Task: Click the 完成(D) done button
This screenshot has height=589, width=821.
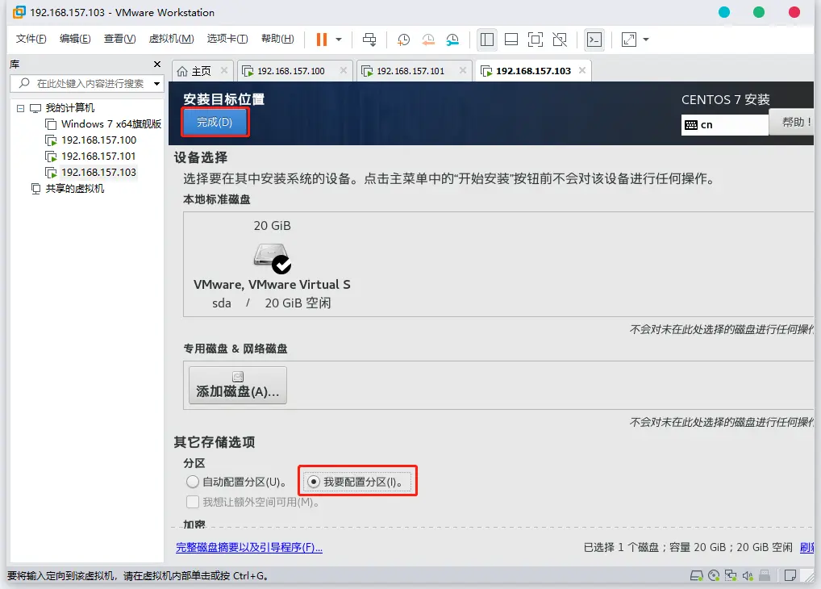Action: [x=215, y=122]
